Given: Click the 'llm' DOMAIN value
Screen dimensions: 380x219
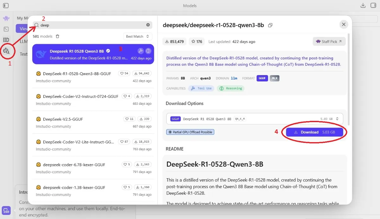Looking at the screenshot, I should tap(234, 78).
